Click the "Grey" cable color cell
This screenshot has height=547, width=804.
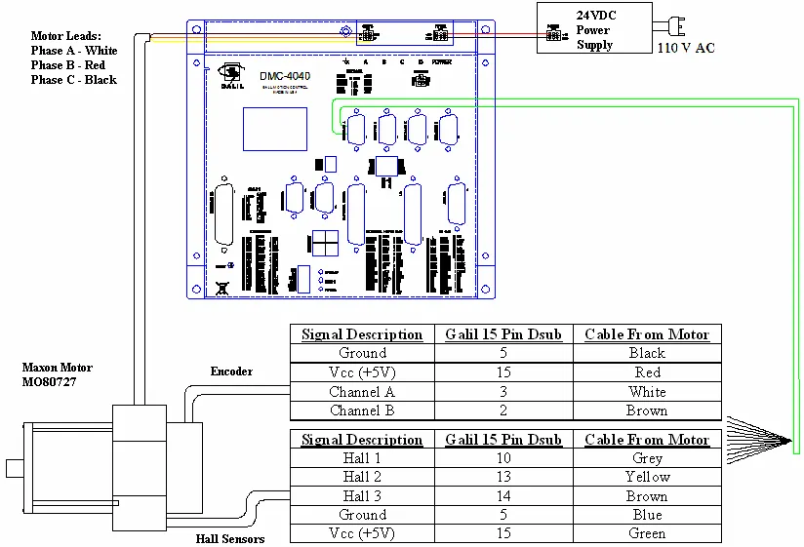(x=647, y=458)
